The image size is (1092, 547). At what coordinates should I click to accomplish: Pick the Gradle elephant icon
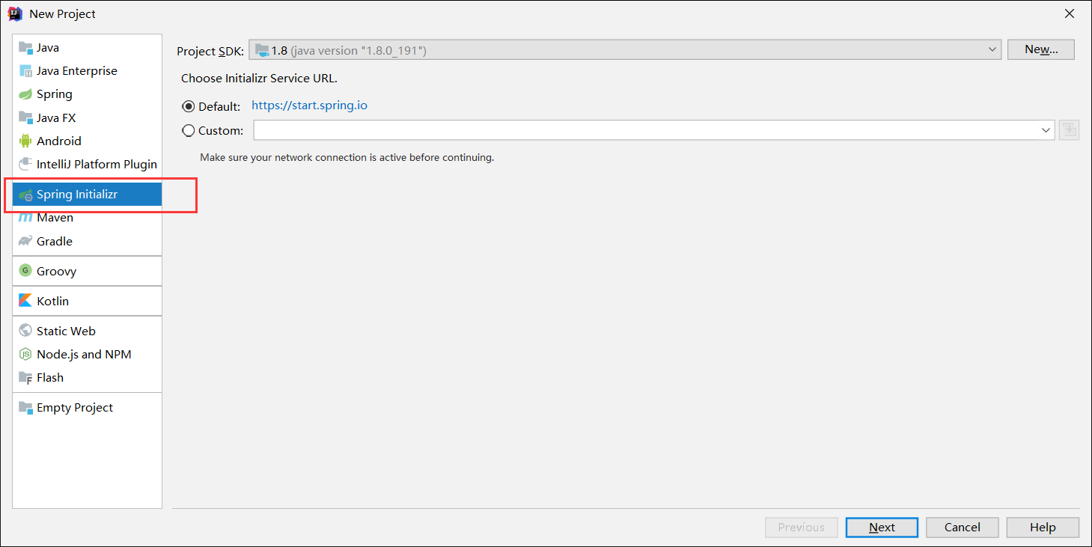click(25, 241)
